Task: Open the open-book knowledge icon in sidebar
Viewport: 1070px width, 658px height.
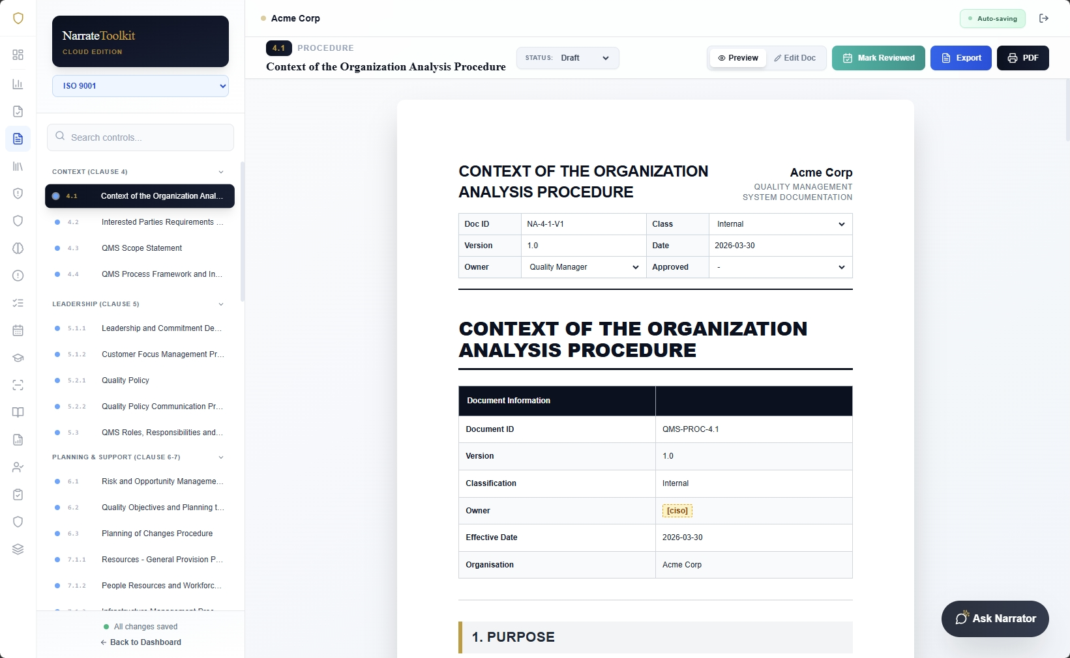Action: [x=18, y=412]
